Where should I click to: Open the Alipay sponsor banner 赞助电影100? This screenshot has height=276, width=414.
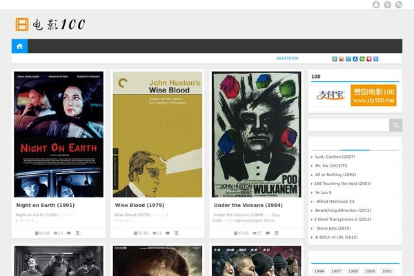[355, 95]
